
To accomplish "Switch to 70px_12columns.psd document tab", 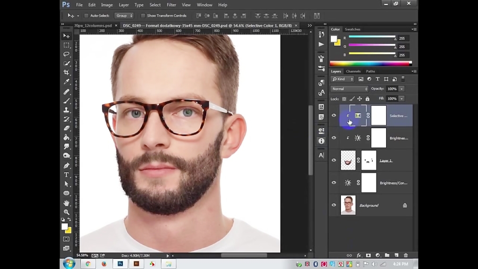I will coord(93,26).
